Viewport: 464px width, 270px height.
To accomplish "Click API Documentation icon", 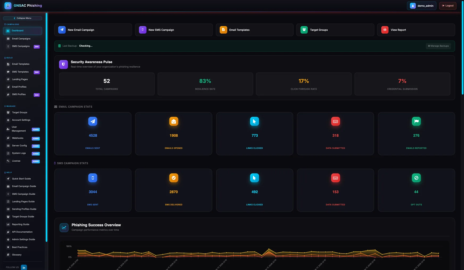I will pos(8,232).
